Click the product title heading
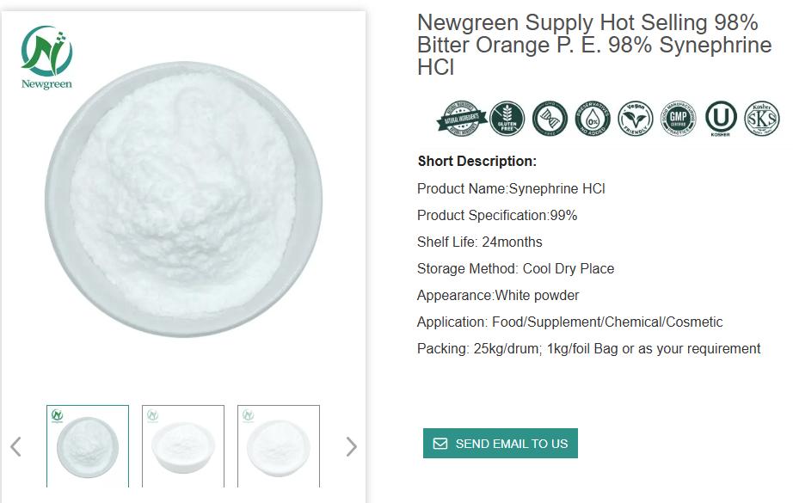This screenshot has height=503, width=793. (593, 45)
